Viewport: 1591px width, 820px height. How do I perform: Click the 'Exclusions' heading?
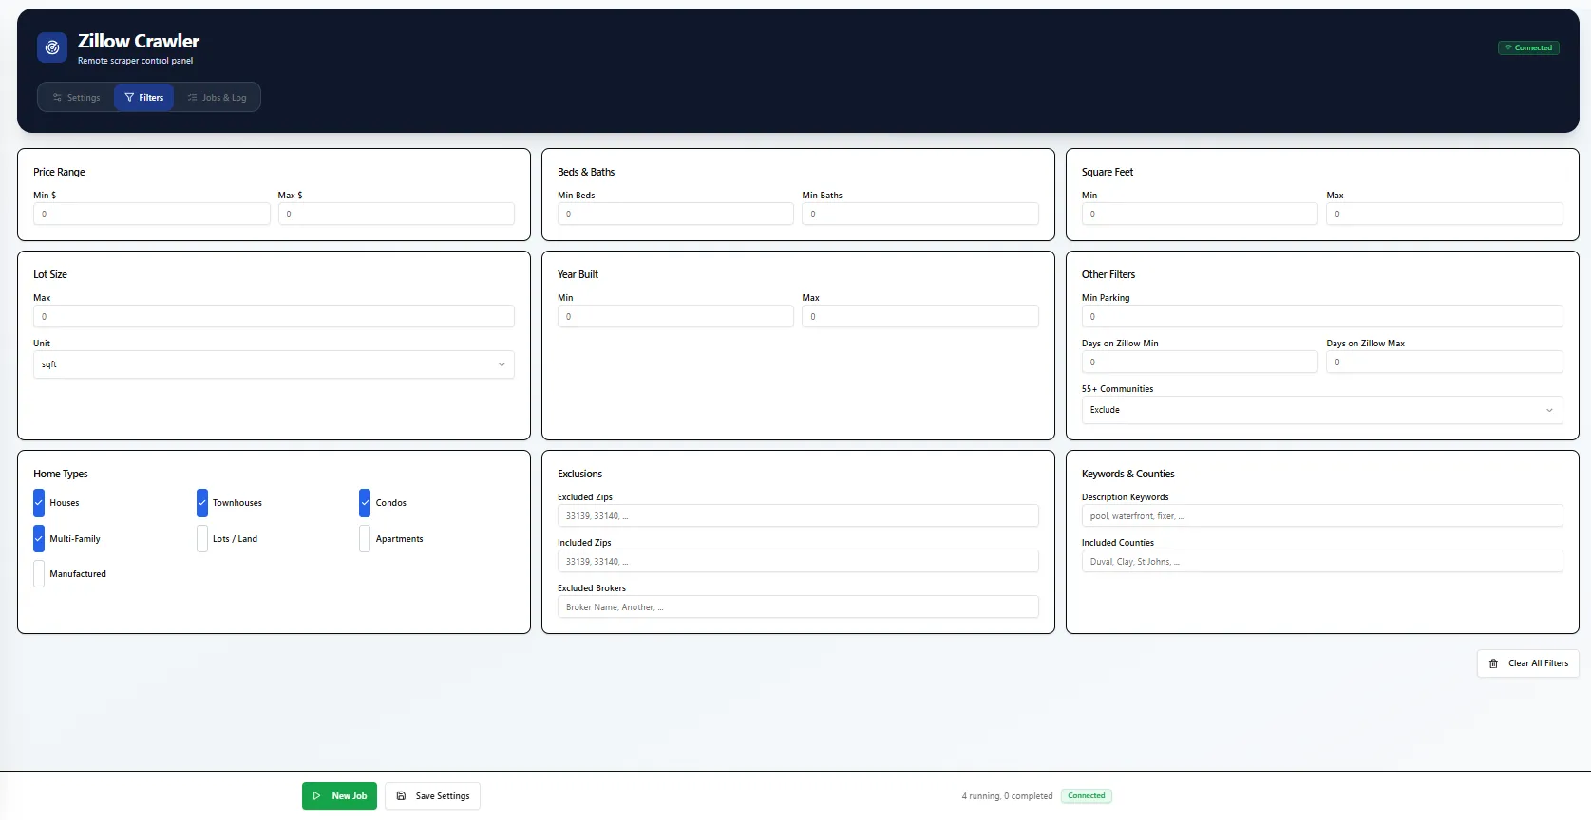[x=579, y=474]
